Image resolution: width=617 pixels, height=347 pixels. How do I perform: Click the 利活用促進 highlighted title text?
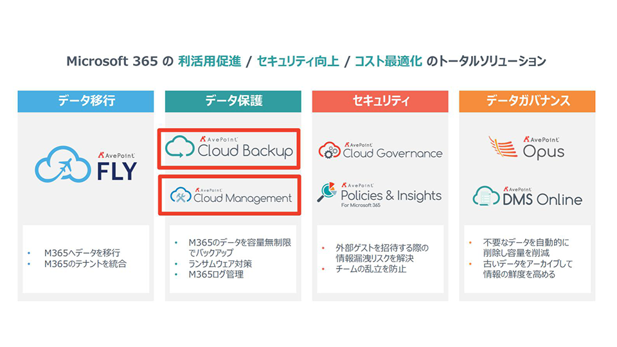coord(211,62)
